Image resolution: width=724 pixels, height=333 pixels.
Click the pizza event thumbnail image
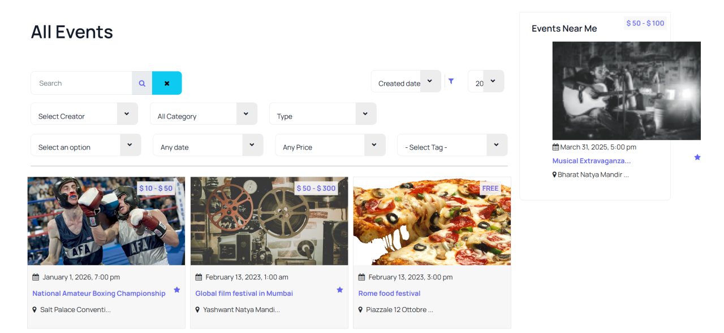[432, 221]
